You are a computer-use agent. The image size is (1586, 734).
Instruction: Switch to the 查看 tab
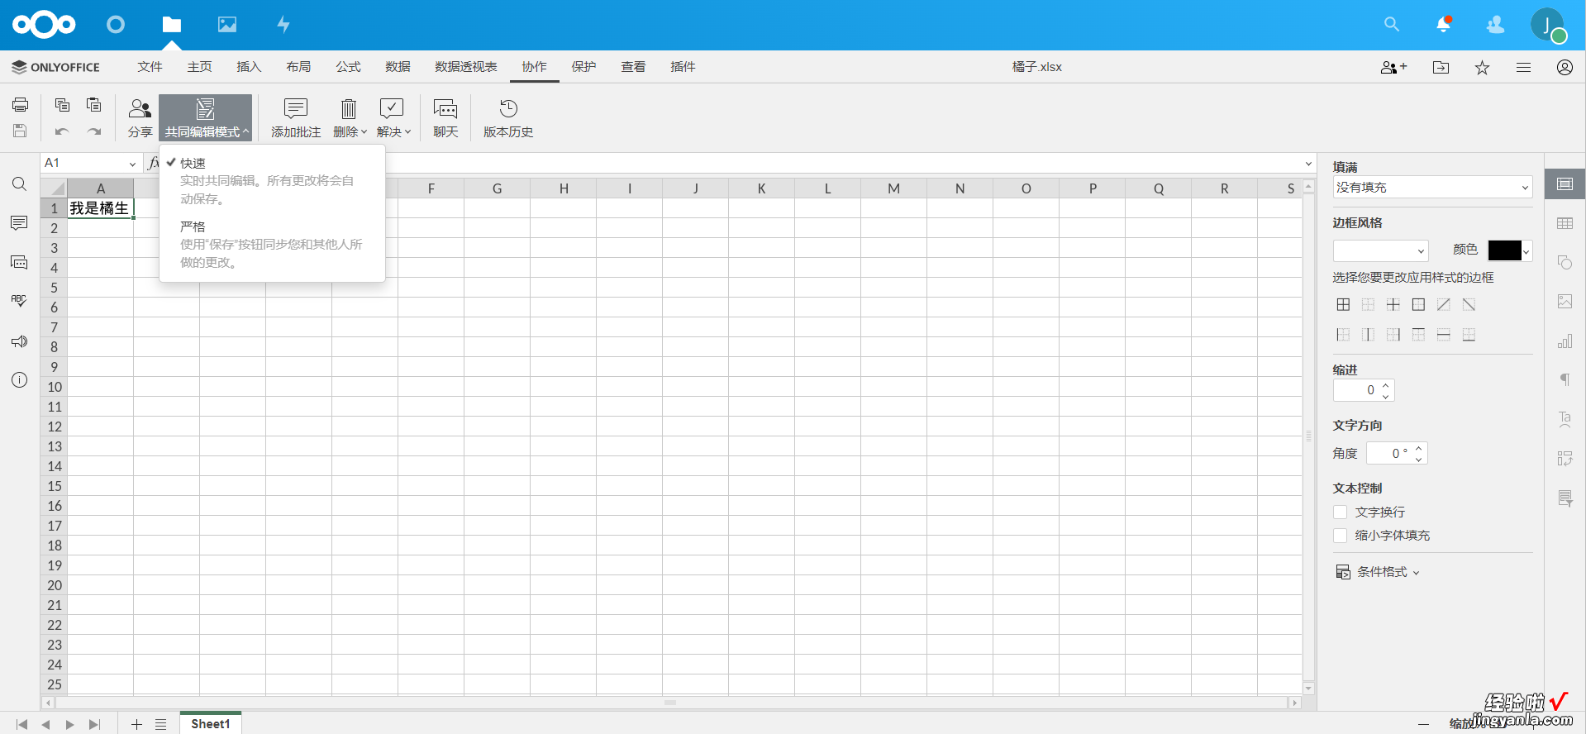tap(633, 67)
